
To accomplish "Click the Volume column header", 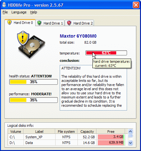I will click(16, 132).
